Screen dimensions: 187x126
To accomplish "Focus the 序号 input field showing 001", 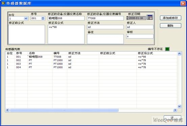I will click(36, 18).
